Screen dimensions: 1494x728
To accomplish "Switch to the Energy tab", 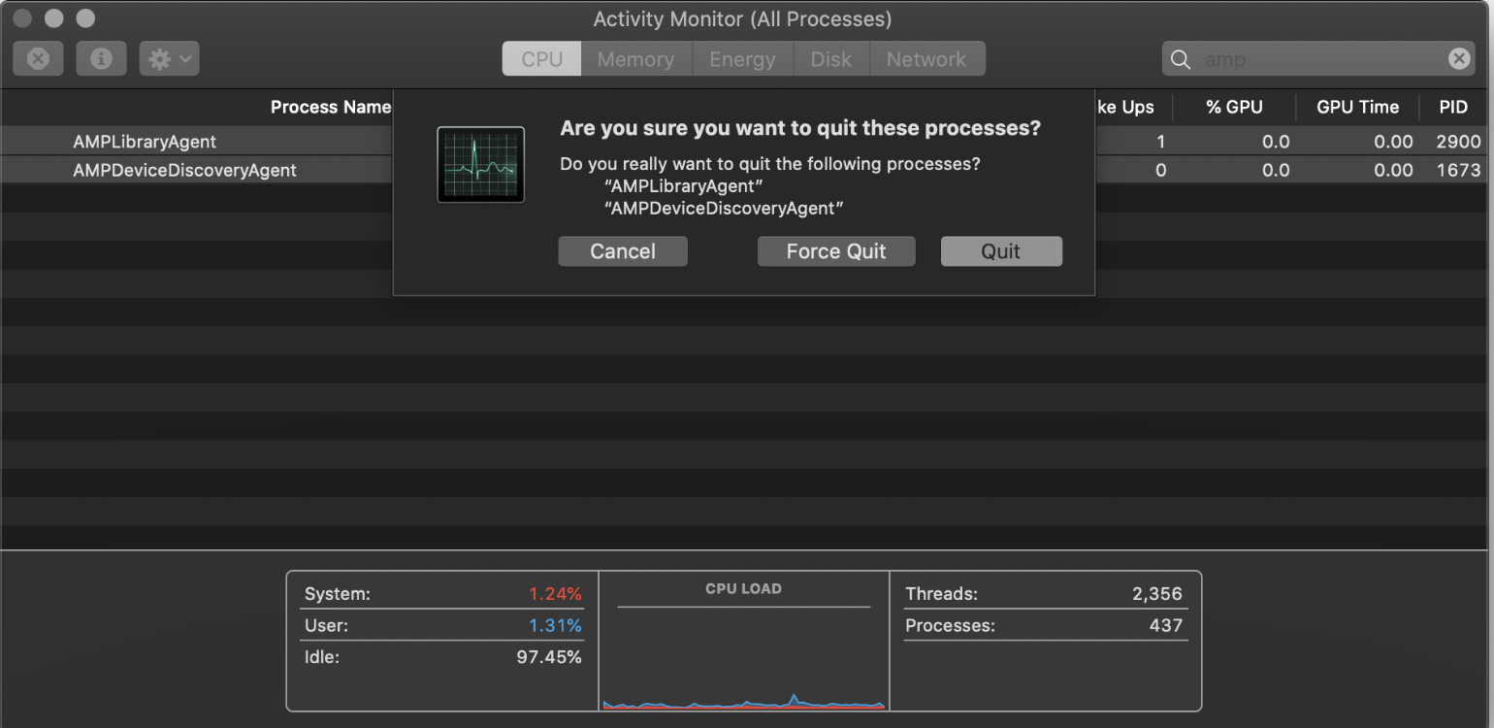I will pos(742,58).
